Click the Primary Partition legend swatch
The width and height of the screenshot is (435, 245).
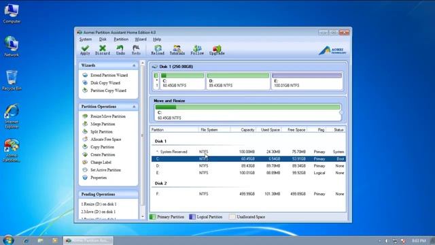[x=152, y=216]
